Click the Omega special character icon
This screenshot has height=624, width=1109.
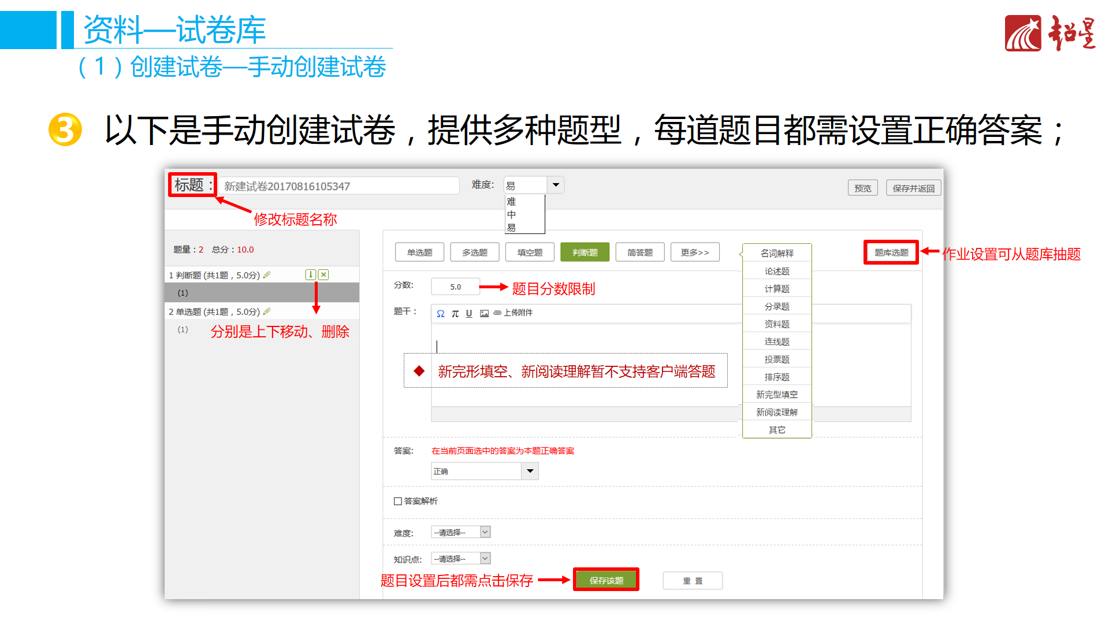tap(441, 314)
